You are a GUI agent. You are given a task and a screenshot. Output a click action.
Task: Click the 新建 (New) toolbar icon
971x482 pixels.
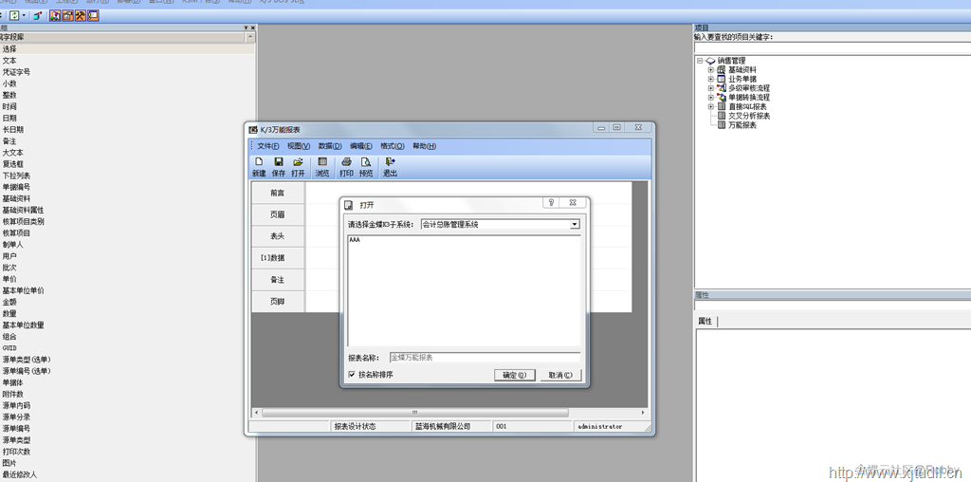(259, 162)
